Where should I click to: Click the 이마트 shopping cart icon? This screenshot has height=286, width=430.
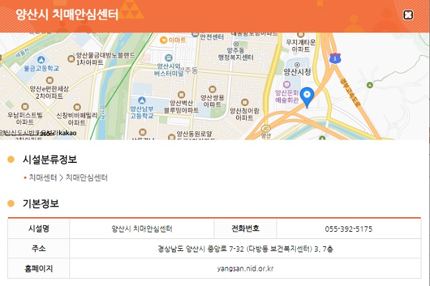[x=163, y=40]
